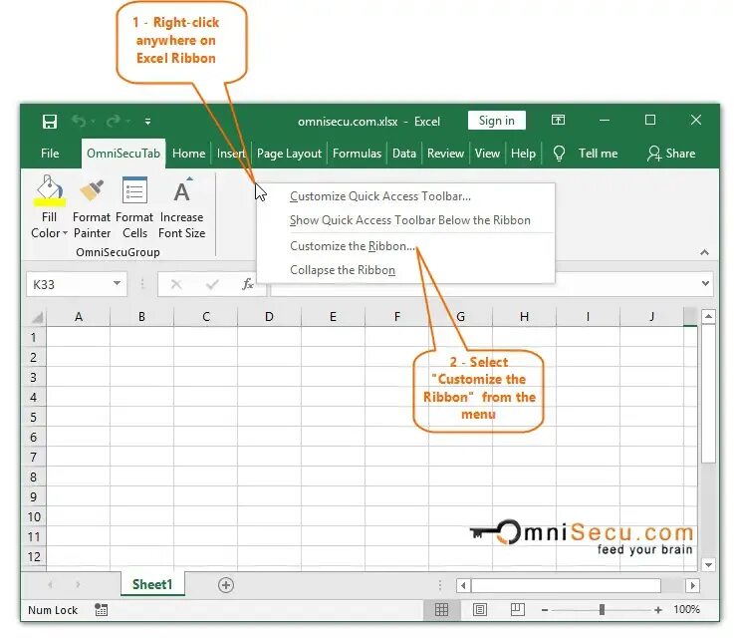The height and width of the screenshot is (638, 734).
Task: Select column H header
Action: (524, 317)
